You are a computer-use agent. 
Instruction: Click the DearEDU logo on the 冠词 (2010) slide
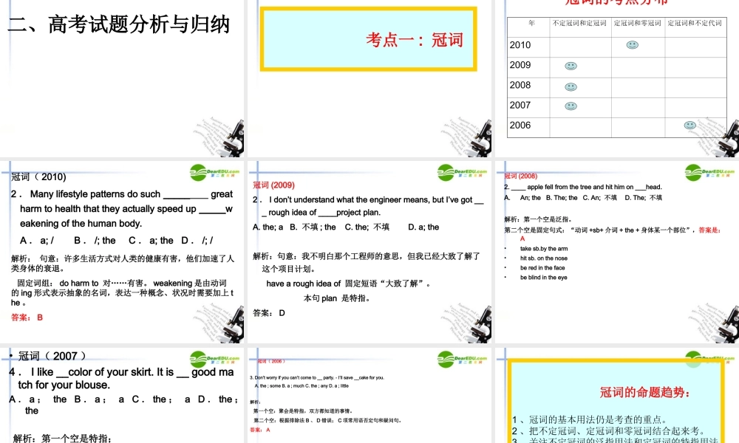[214, 173]
